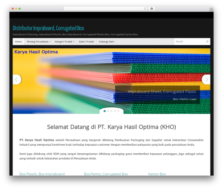223x189 pixels.
Task: Open a new browser tab with plus button
Action: (211, 10)
